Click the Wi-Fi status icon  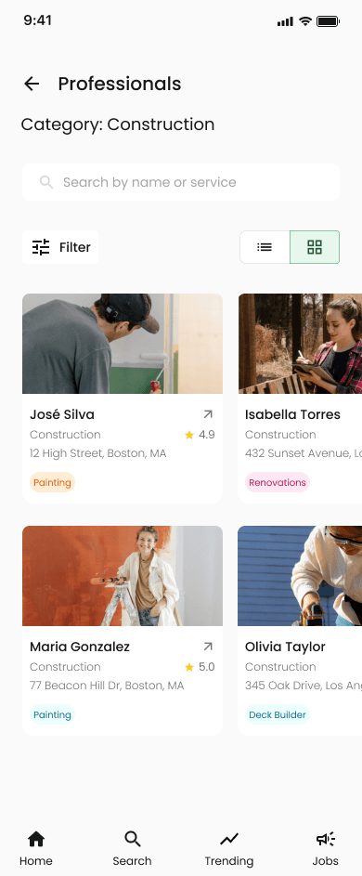point(305,21)
